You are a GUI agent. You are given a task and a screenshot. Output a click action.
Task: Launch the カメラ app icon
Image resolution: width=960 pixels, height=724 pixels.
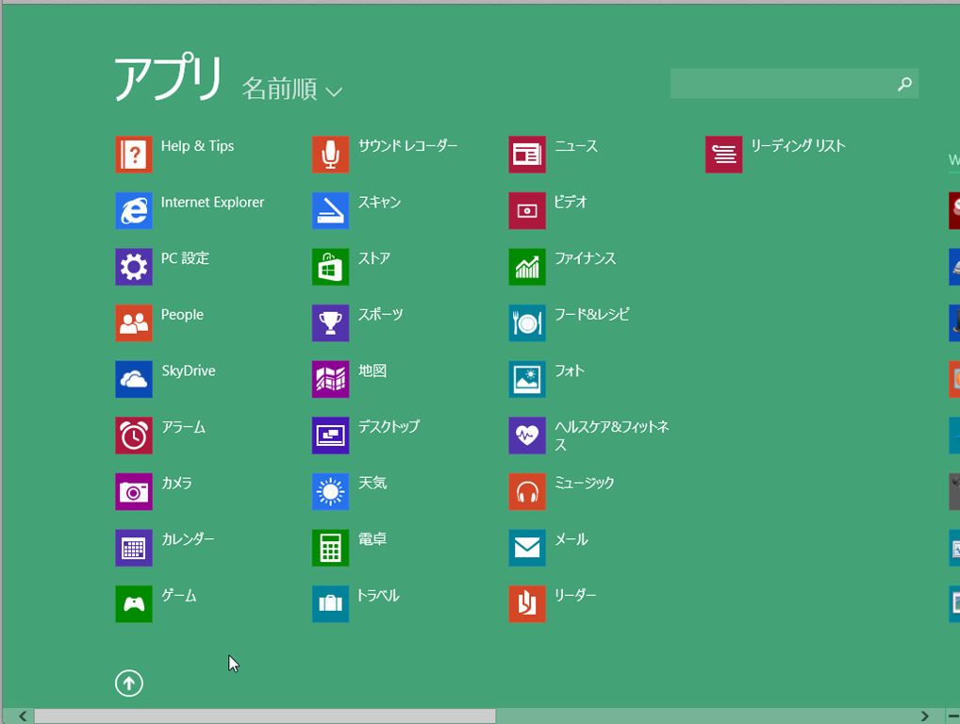[x=134, y=492]
